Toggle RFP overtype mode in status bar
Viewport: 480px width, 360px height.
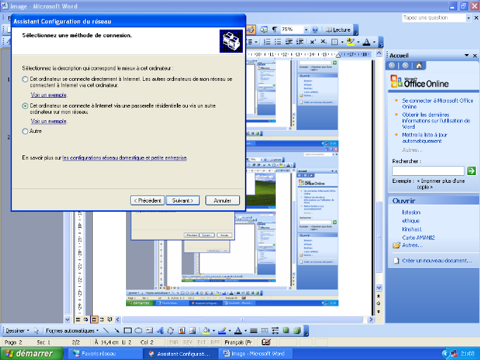click(x=215, y=342)
